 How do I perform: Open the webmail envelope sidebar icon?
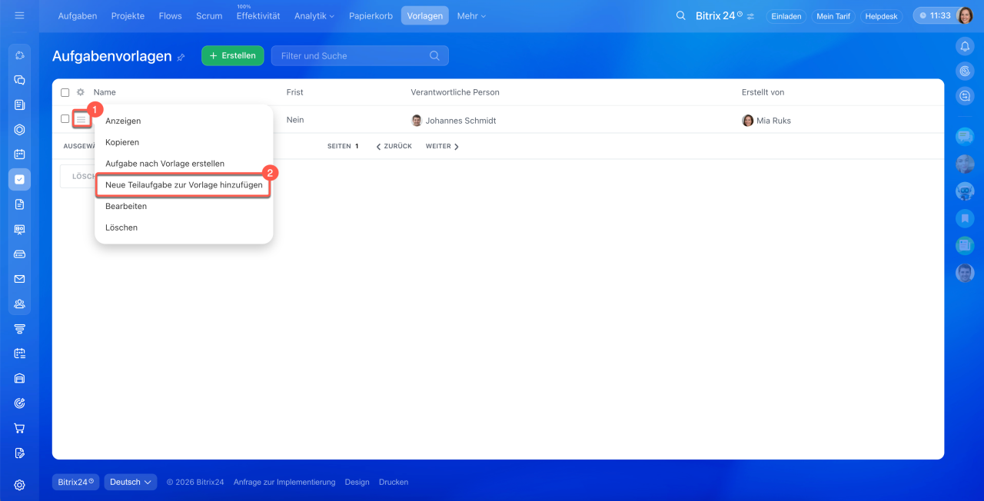tap(19, 279)
